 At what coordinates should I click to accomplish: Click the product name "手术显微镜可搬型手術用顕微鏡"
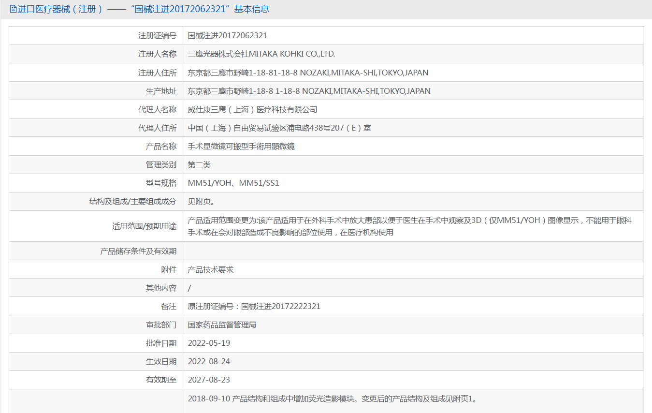pos(241,146)
